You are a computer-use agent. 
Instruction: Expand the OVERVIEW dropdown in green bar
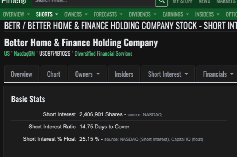[16, 14]
